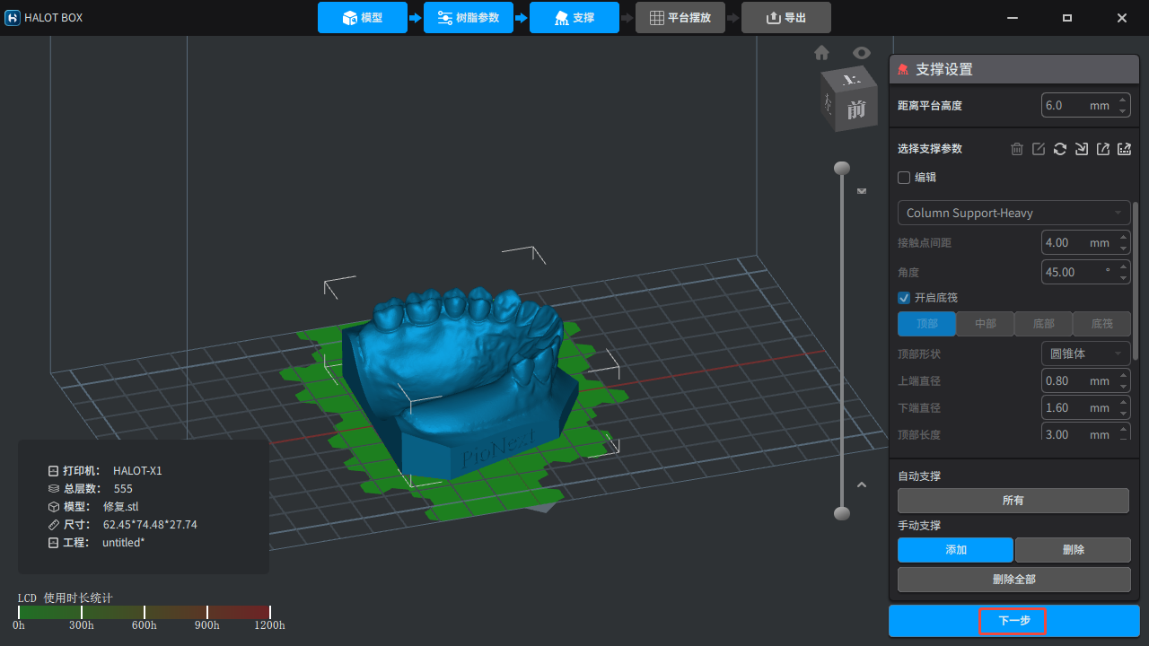Reset support parameters with the refresh icon

coord(1060,149)
